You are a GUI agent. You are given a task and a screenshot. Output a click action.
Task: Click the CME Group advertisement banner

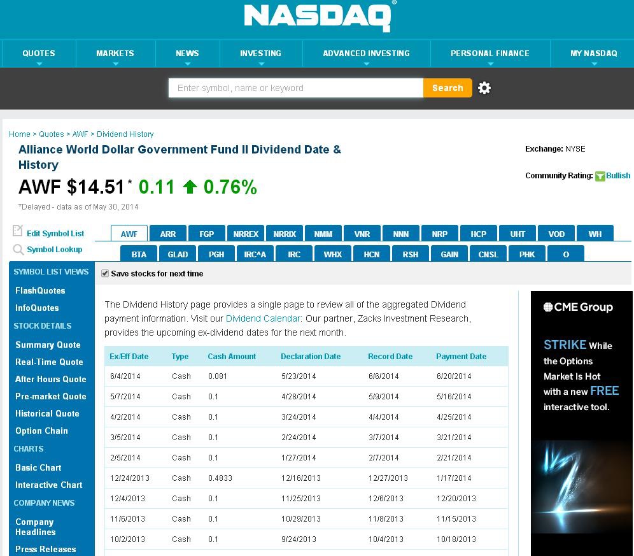[581, 424]
